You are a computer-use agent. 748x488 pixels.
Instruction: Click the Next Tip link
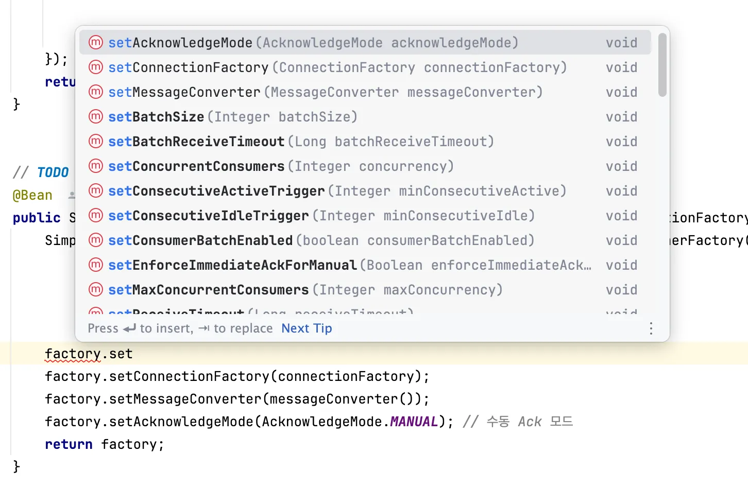pyautogui.click(x=307, y=328)
